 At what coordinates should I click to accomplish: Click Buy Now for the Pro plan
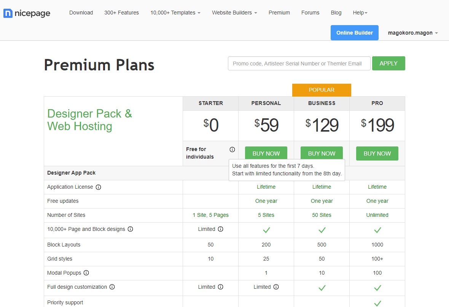click(x=377, y=153)
